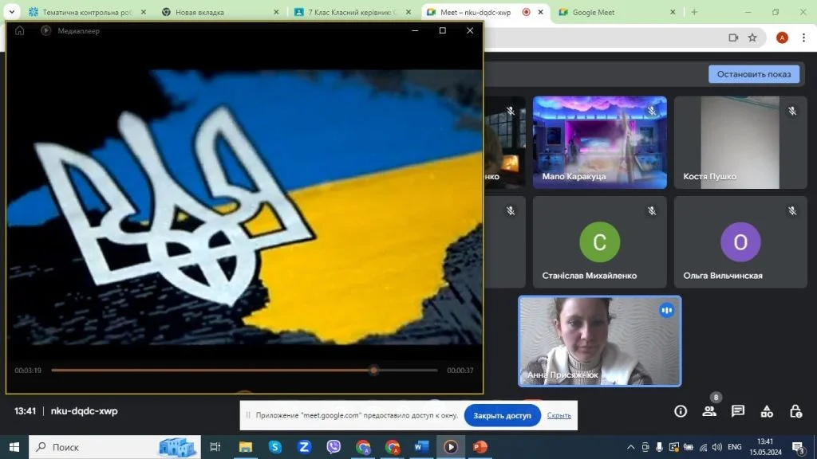817x459 pixels.
Task: Click Анна Присяжнюк speaking audio indicator
Action: tap(666, 311)
